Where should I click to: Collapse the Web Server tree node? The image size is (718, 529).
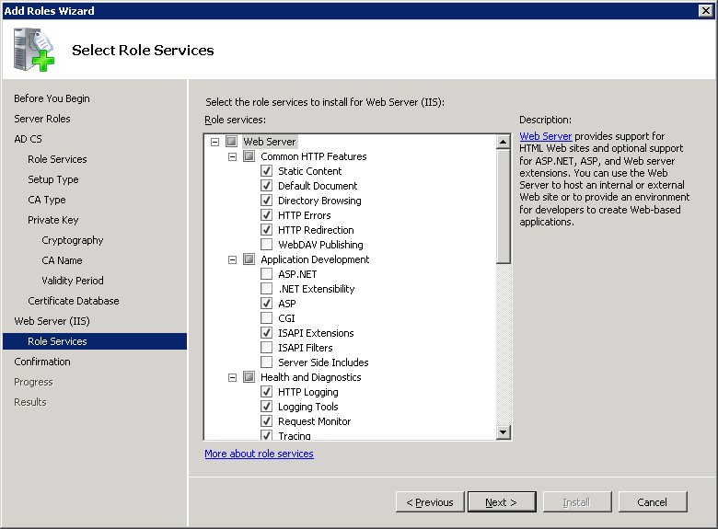point(214,142)
